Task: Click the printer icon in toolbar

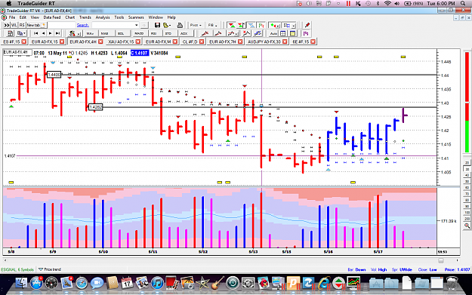Action: pyautogui.click(x=180, y=25)
